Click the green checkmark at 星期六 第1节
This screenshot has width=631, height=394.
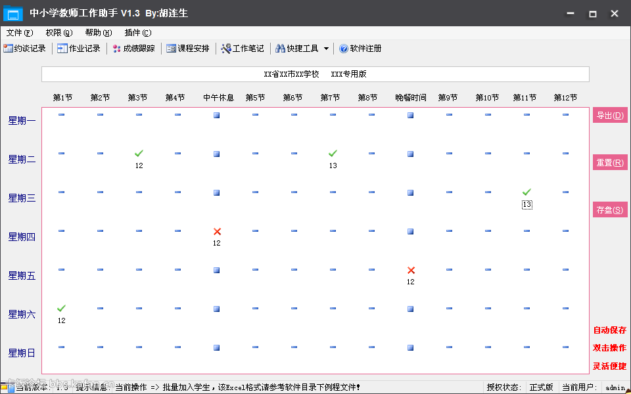point(61,308)
